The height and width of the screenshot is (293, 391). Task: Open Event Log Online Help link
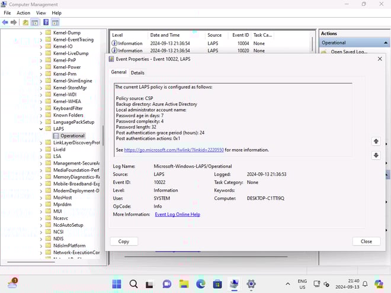pos(178,214)
